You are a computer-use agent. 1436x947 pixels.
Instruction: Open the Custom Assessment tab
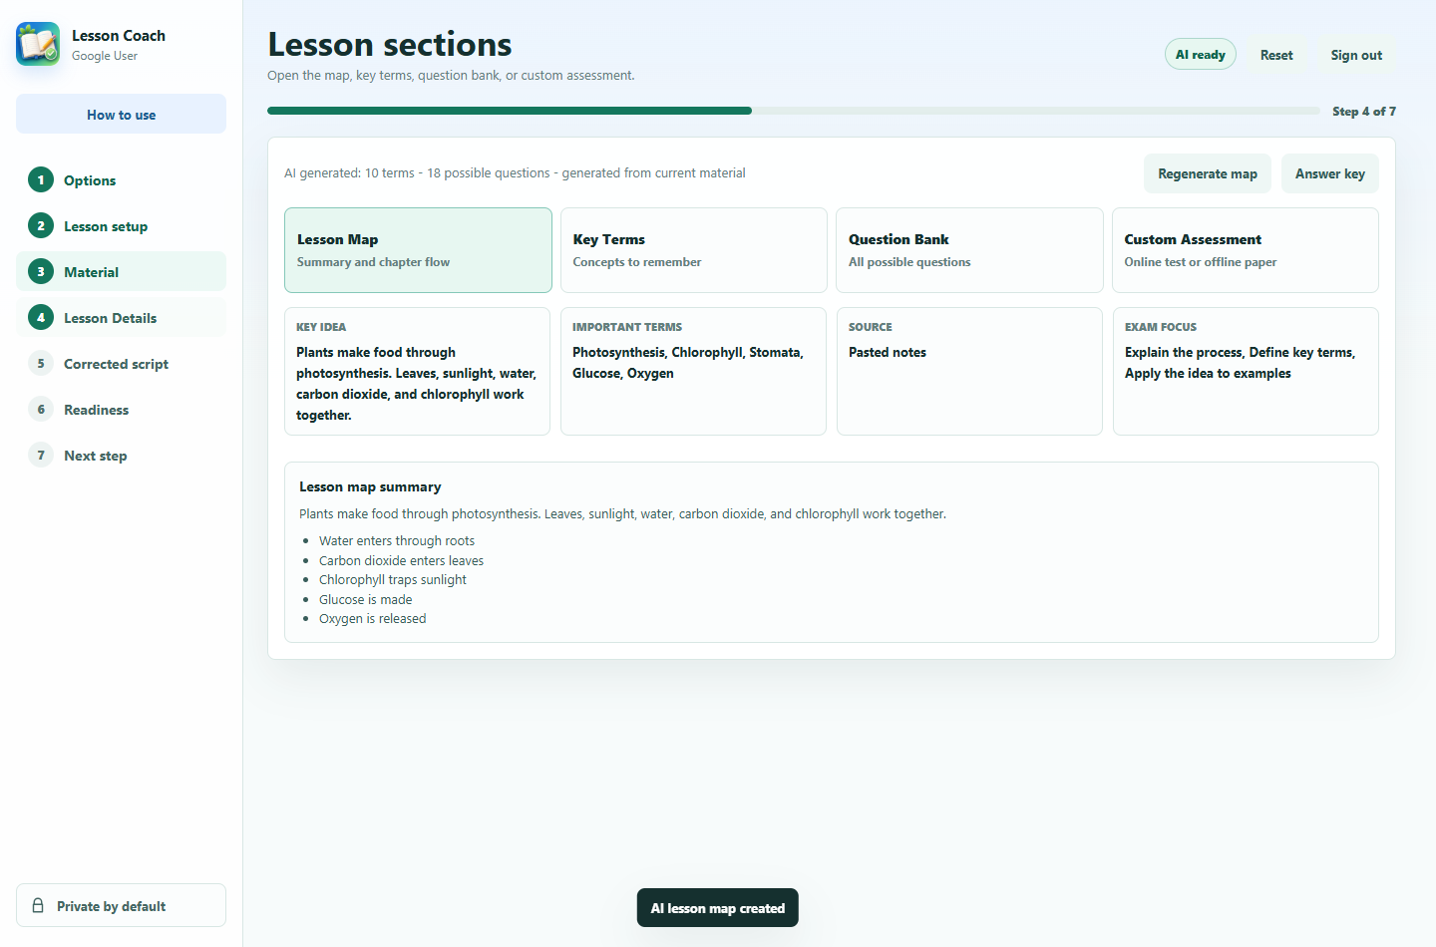point(1245,250)
